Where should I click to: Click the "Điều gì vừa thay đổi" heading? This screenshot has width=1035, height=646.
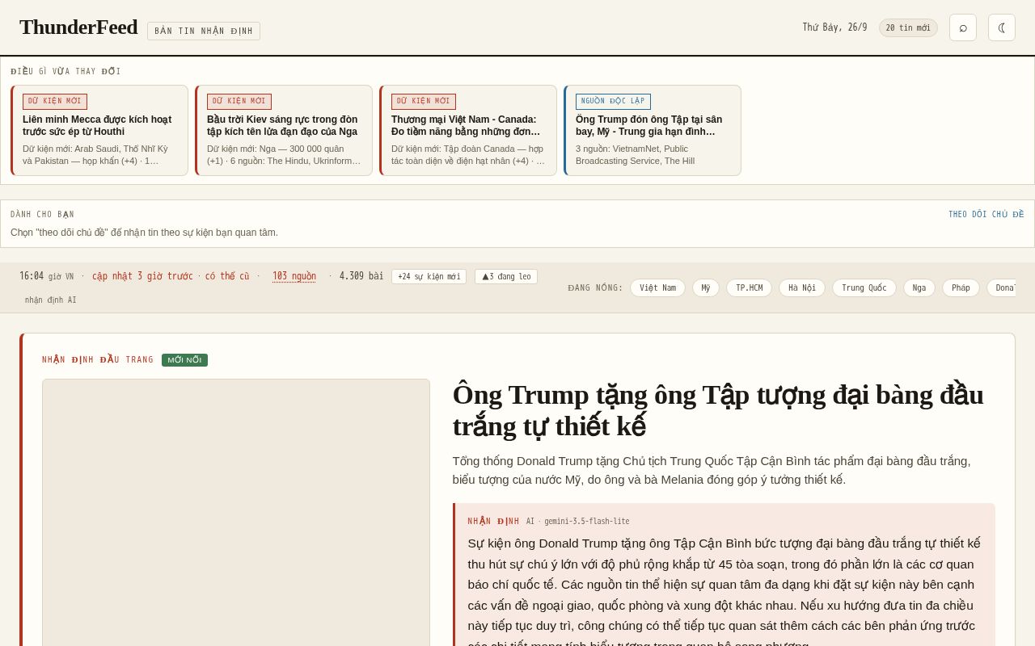65,72
